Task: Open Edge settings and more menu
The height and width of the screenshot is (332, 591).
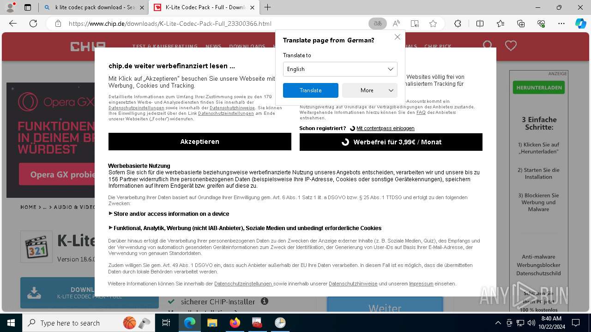Action: click(561, 24)
